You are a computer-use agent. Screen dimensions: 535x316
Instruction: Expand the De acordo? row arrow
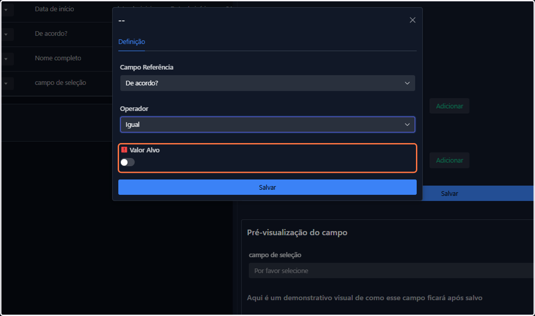[x=7, y=34]
